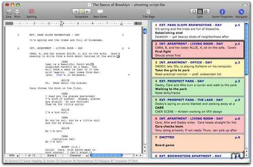Open the Spelling checker tool

click(32, 12)
